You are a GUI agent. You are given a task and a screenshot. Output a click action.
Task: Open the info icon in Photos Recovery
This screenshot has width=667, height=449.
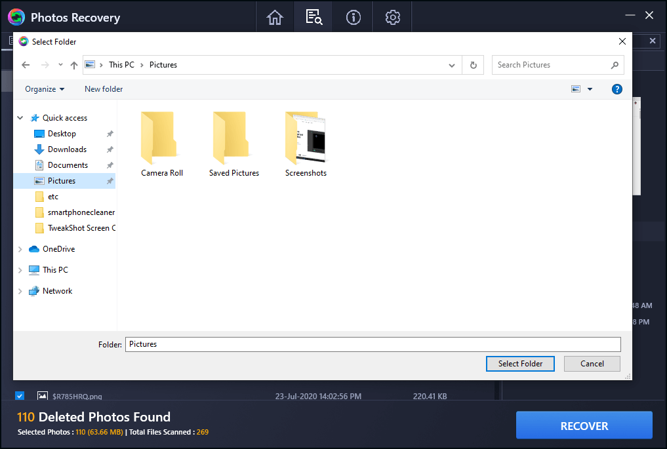(353, 18)
